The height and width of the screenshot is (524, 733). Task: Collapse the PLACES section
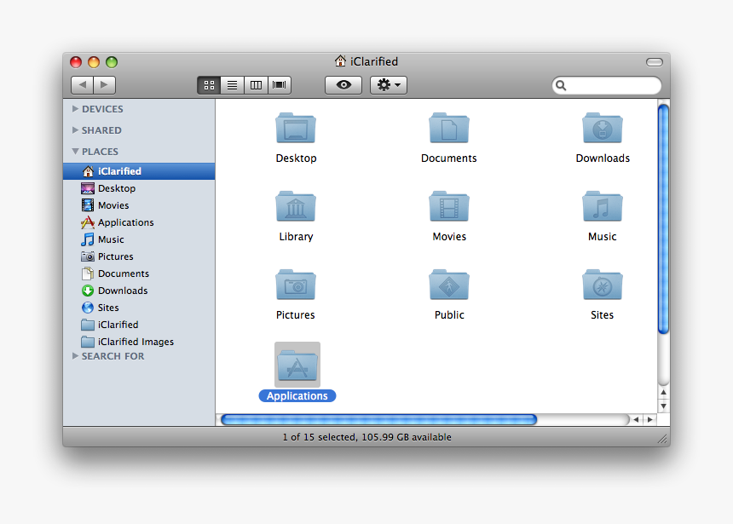click(75, 152)
